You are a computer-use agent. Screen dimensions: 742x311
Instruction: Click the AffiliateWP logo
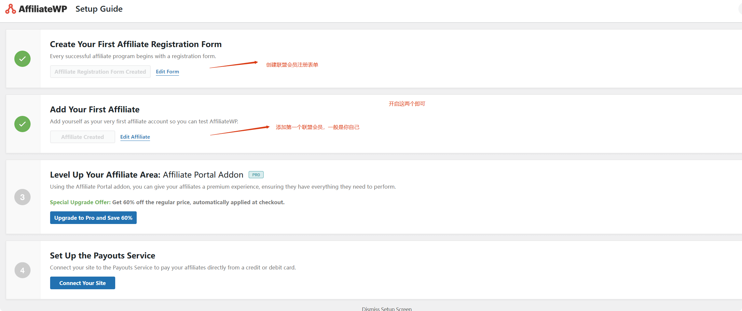point(36,9)
